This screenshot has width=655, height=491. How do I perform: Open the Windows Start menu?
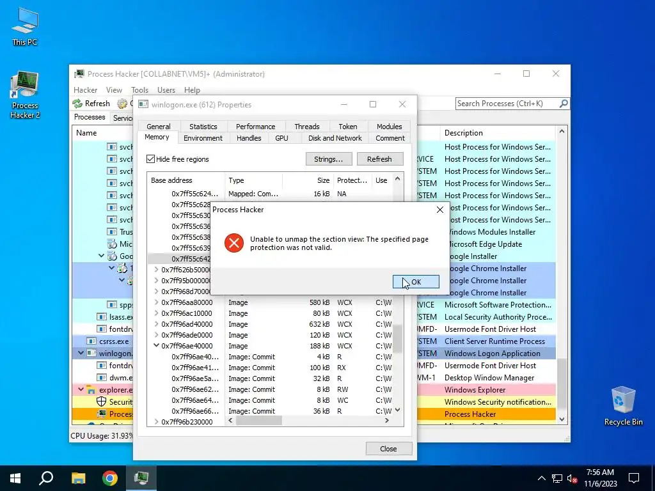pos(15,478)
